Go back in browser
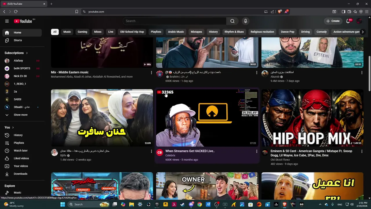This screenshot has width=371, height=209. point(4,12)
